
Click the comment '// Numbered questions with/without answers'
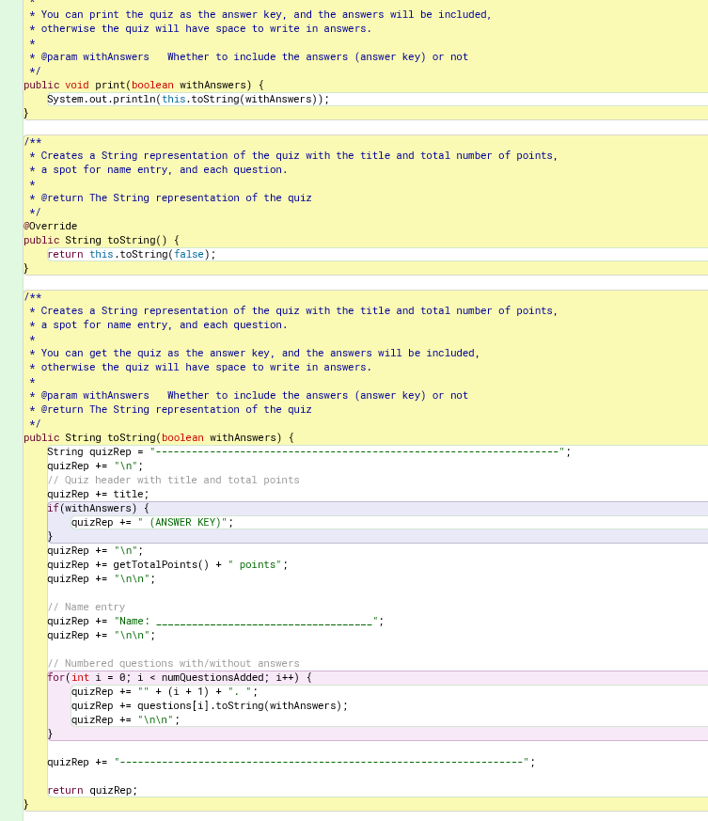(173, 664)
